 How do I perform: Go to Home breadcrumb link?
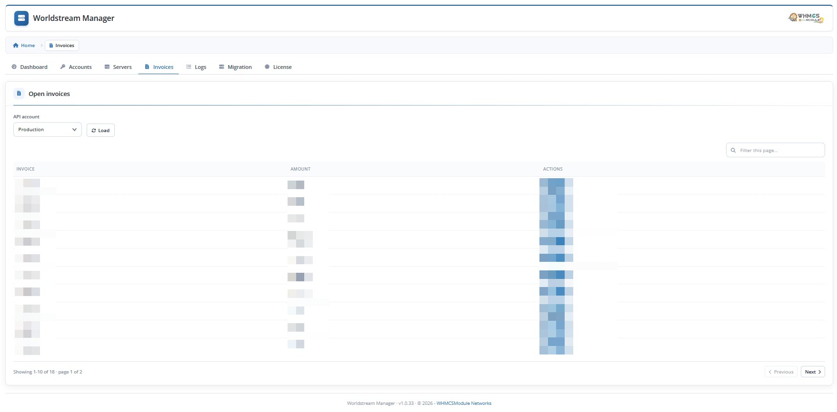(24, 46)
